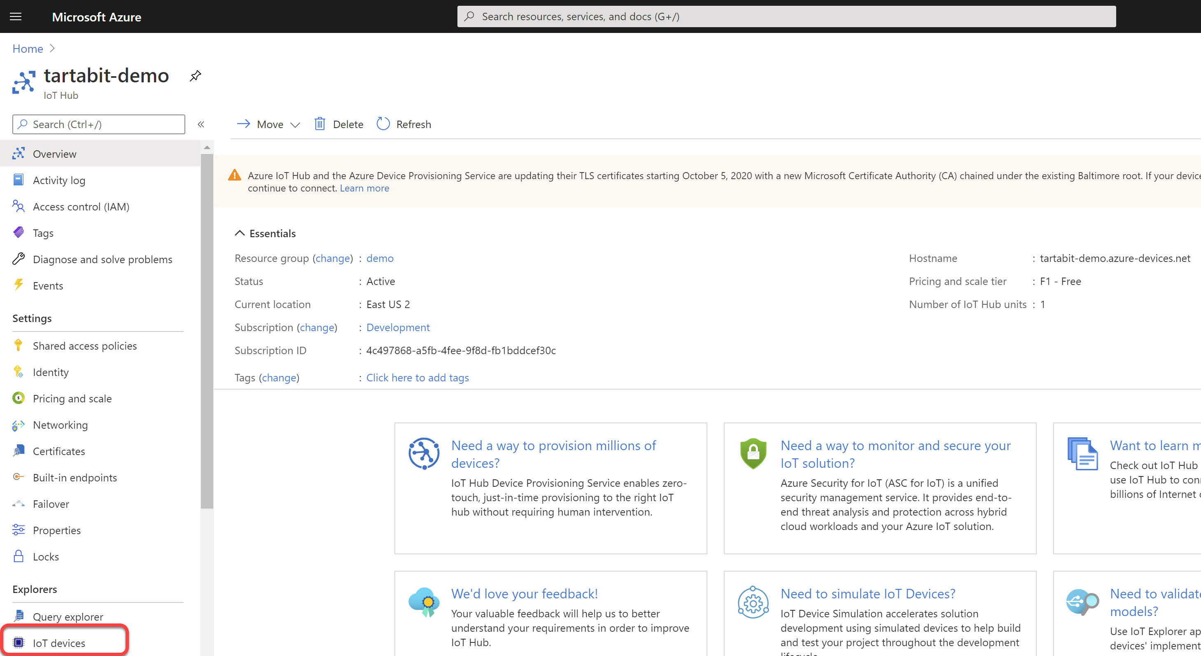The image size is (1201, 656).
Task: Open the demo resource group link
Action: (380, 258)
